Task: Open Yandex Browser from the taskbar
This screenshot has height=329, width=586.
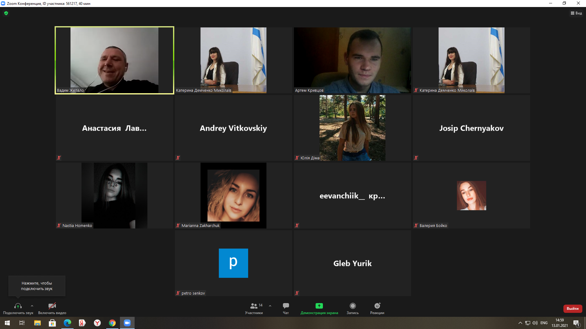Action: 97,323
